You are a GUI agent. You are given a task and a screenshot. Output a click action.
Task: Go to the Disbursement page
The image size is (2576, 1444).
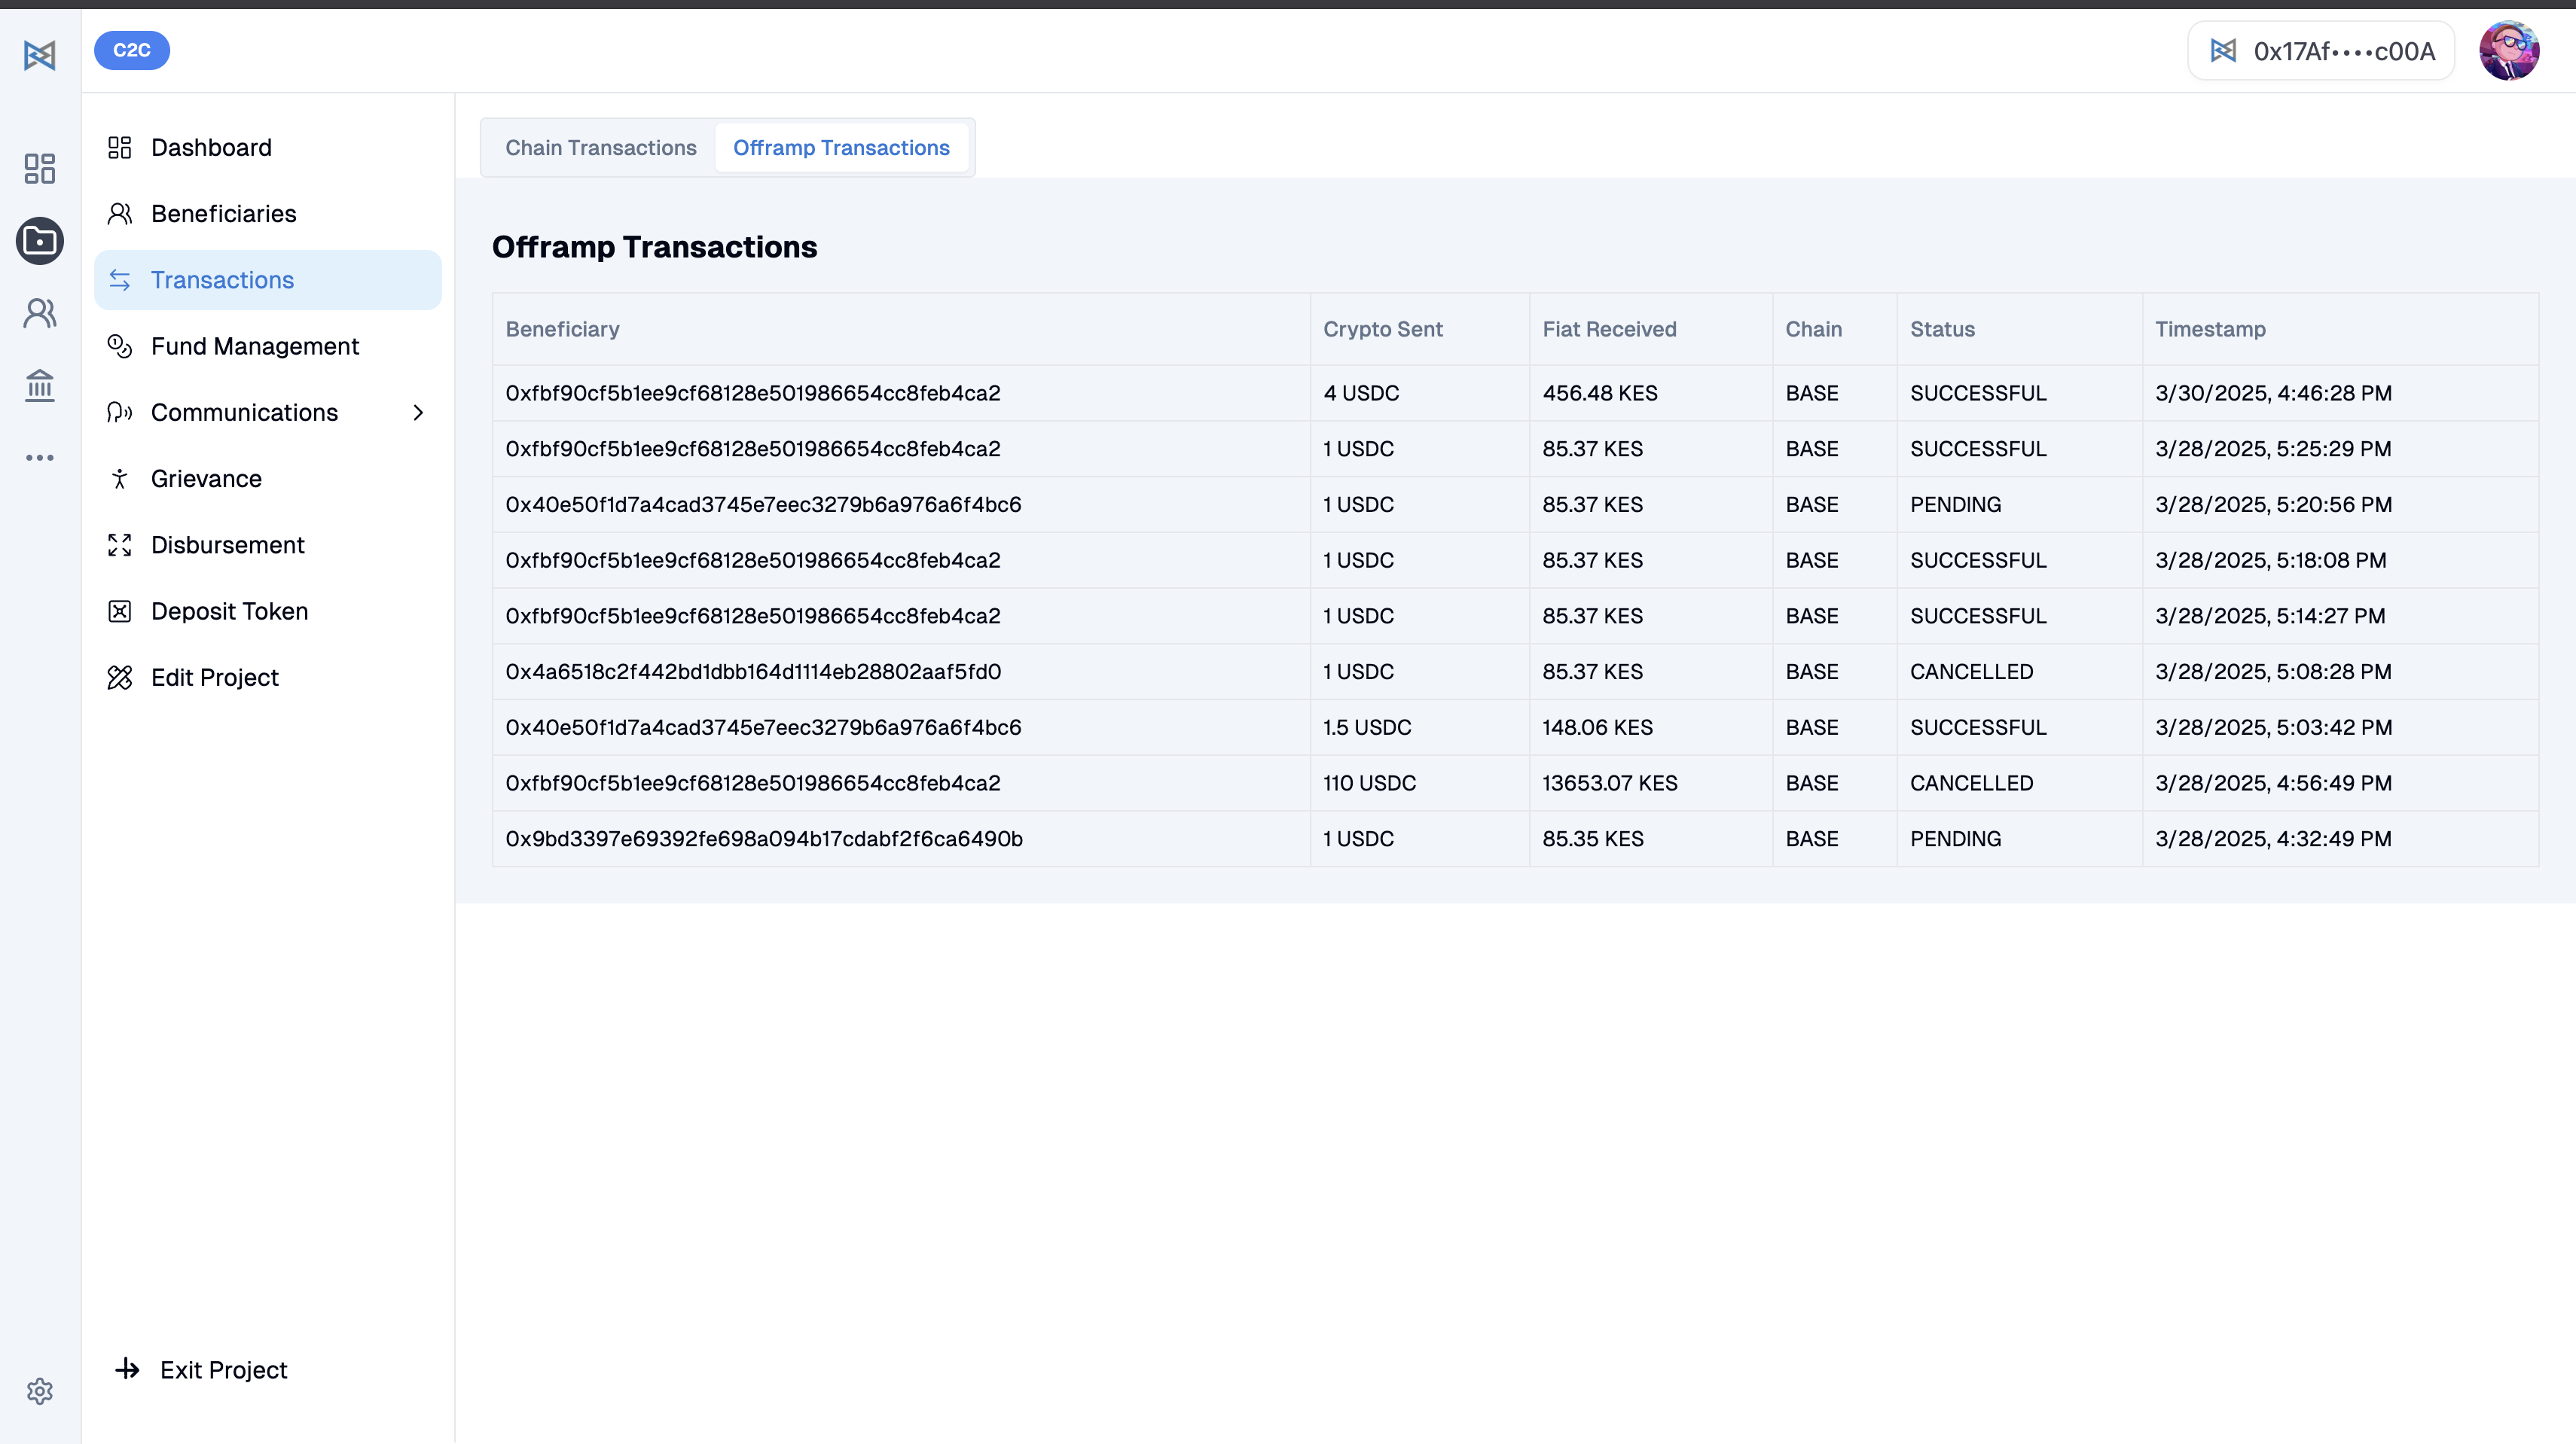(227, 544)
